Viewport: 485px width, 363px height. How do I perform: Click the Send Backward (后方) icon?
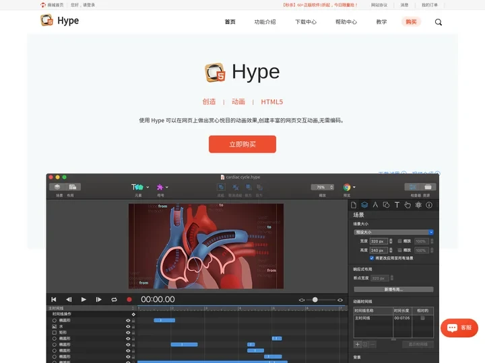pyautogui.click(x=259, y=187)
